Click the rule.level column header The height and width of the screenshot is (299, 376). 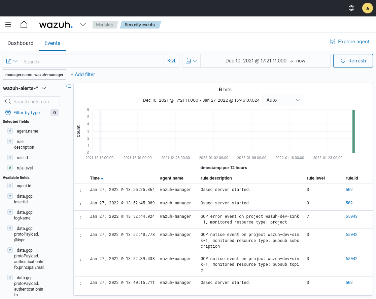coord(315,178)
